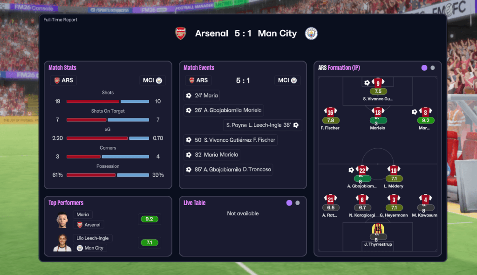
Task: Click the Arsenal crest in the header
Action: point(180,34)
